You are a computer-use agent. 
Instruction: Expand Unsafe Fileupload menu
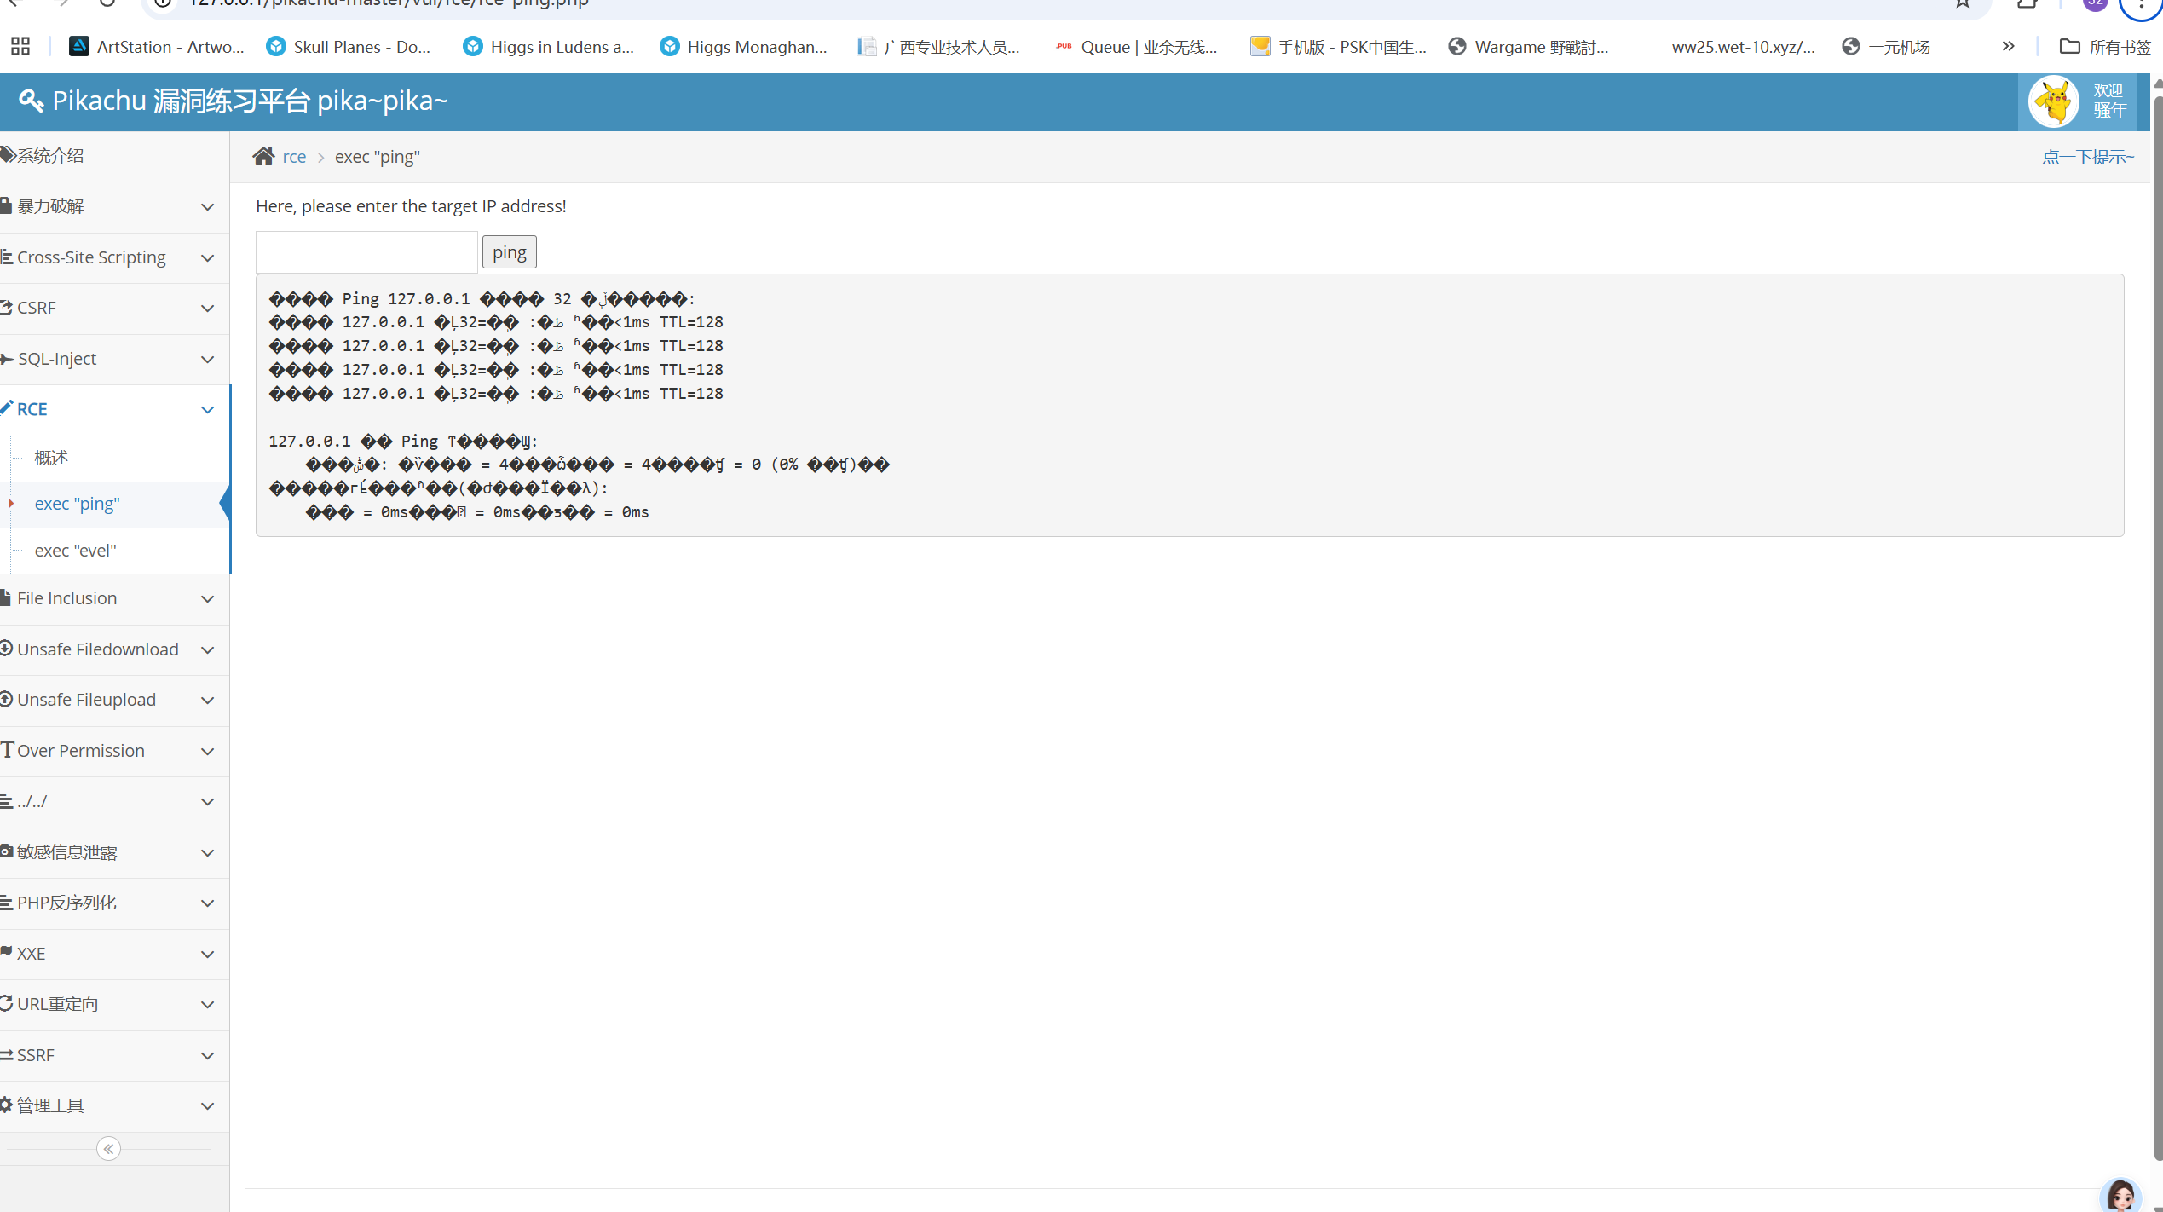114,700
